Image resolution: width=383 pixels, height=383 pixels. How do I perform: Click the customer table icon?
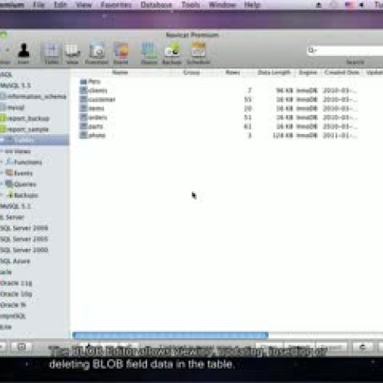click(x=83, y=100)
